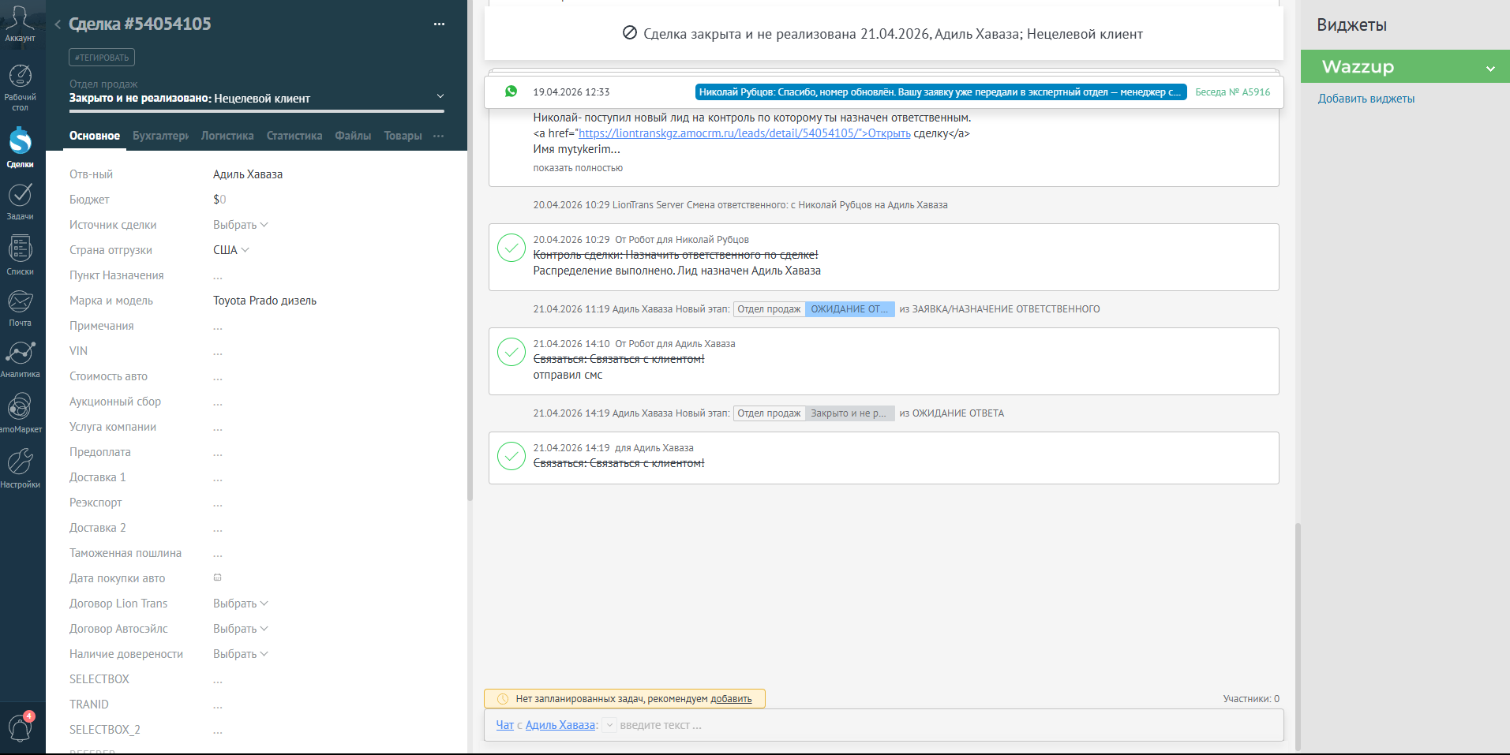
Task: Switch to the Бухгалтерия tab
Action: pyautogui.click(x=161, y=136)
